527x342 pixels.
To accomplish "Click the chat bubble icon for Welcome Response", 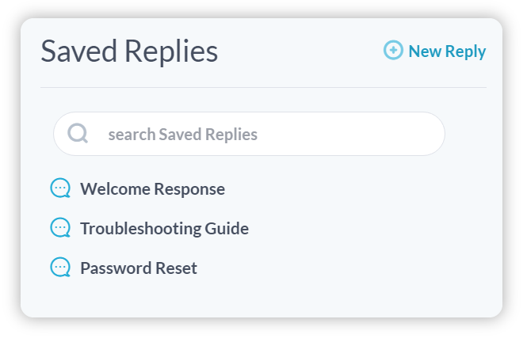I will pyautogui.click(x=60, y=188).
